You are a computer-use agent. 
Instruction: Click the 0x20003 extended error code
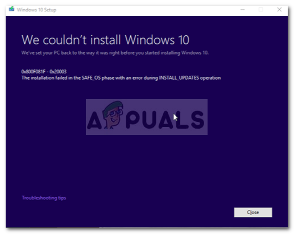[58, 72]
